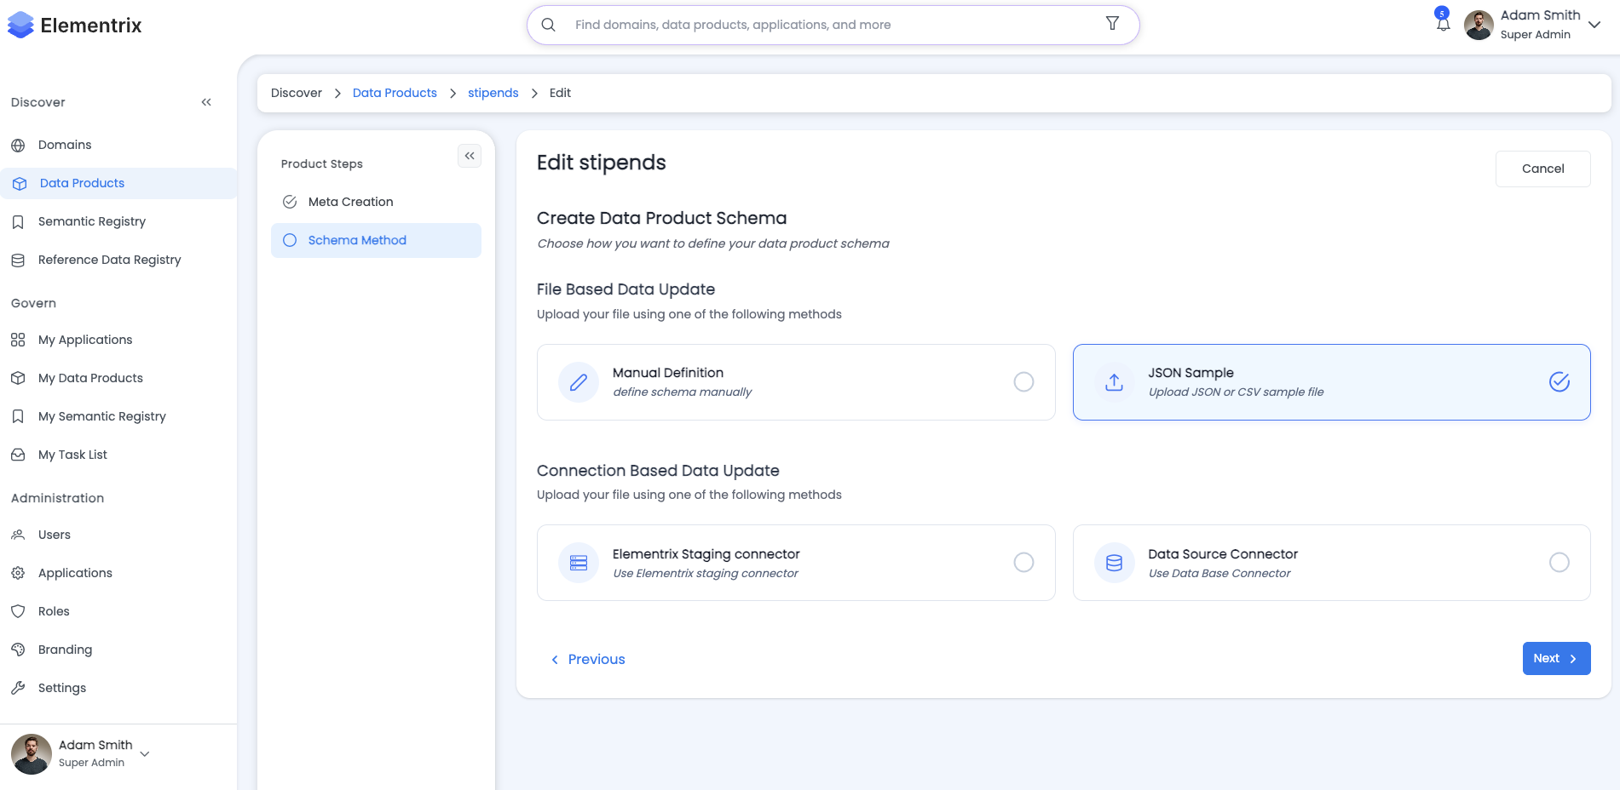
Task: Open Semantic Registry in the sidebar
Action: tap(92, 221)
